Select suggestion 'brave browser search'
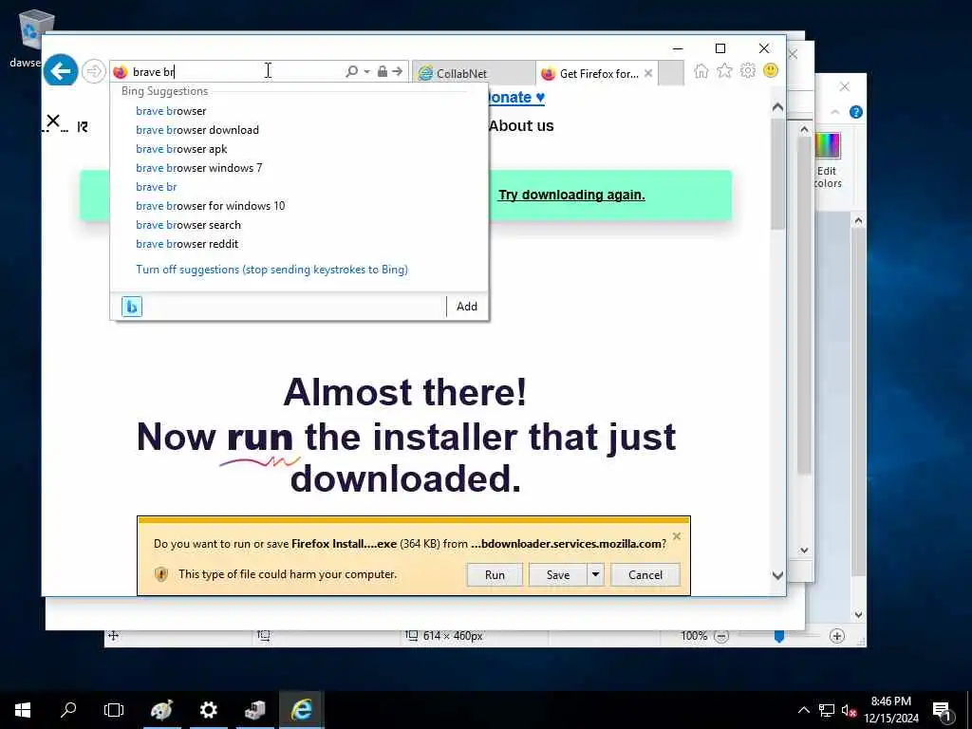This screenshot has width=972, height=729. tap(189, 225)
